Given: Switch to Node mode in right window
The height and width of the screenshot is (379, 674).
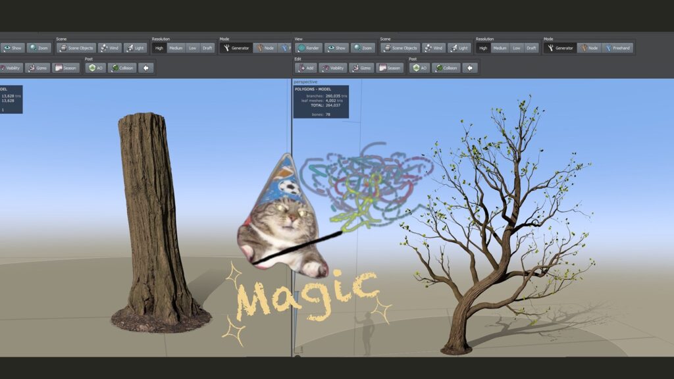Looking at the screenshot, I should 589,48.
